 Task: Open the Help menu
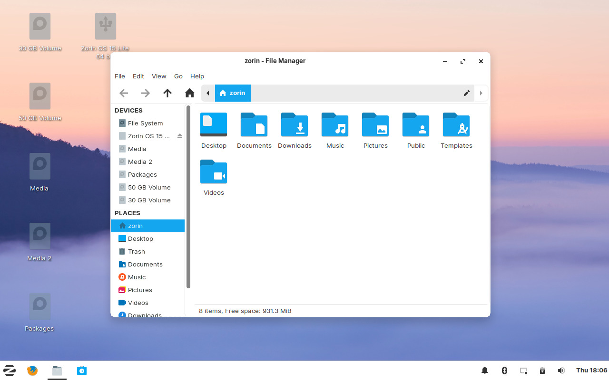tap(197, 76)
